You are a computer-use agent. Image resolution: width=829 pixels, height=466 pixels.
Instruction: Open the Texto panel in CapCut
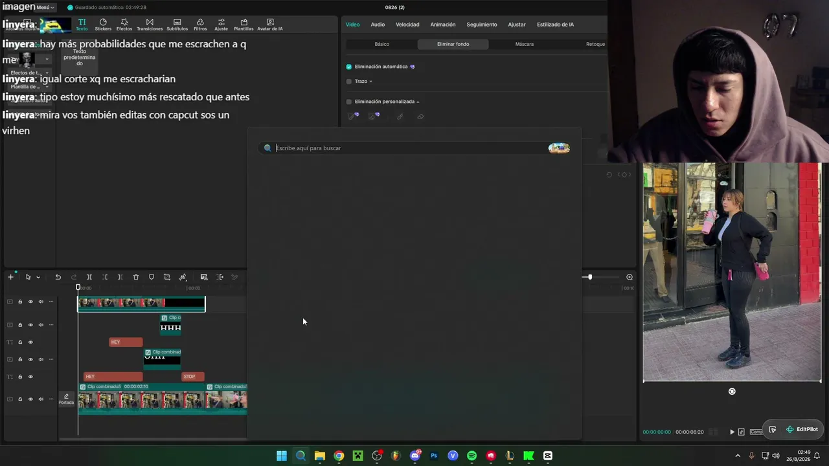[x=82, y=25]
